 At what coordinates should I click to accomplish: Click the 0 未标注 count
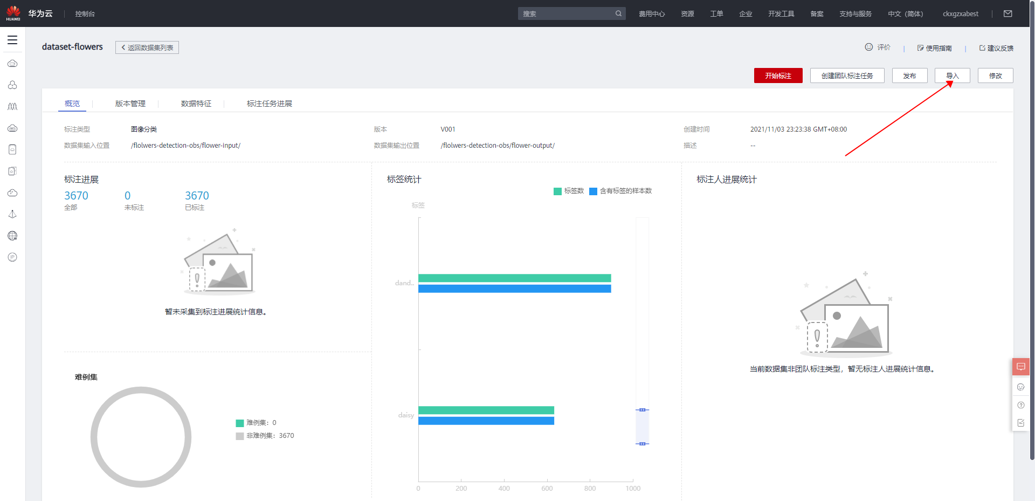pos(128,196)
